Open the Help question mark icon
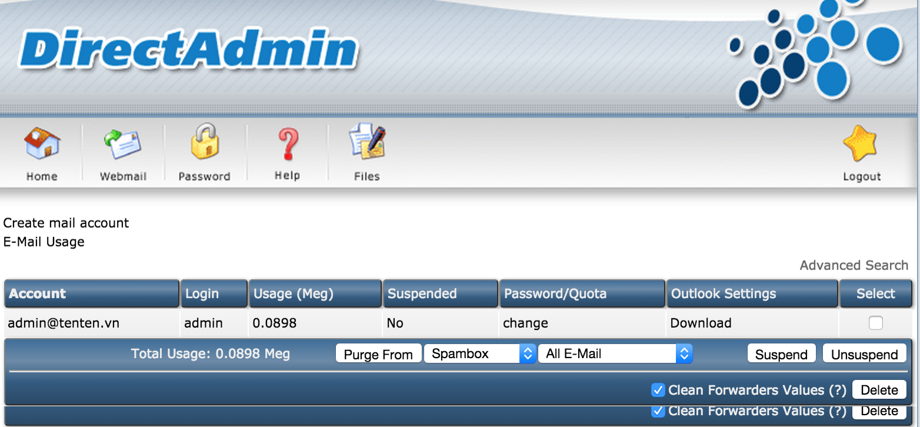This screenshot has height=427, width=920. pos(288,145)
